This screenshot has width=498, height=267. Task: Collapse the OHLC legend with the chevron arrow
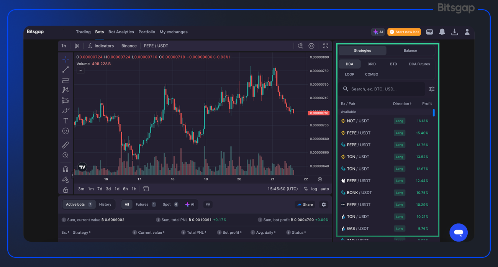pyautogui.click(x=80, y=70)
